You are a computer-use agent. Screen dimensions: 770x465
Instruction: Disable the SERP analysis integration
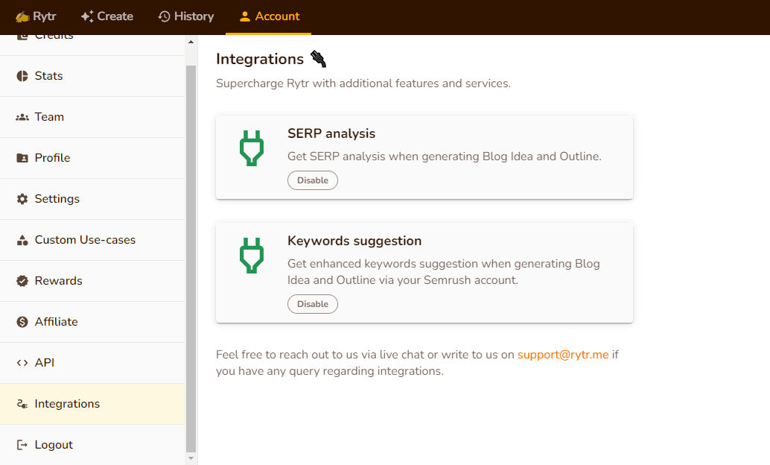coord(312,180)
